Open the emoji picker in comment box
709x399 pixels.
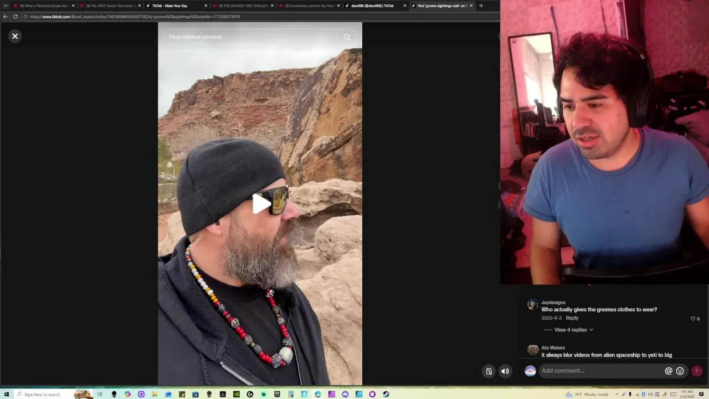(x=680, y=371)
